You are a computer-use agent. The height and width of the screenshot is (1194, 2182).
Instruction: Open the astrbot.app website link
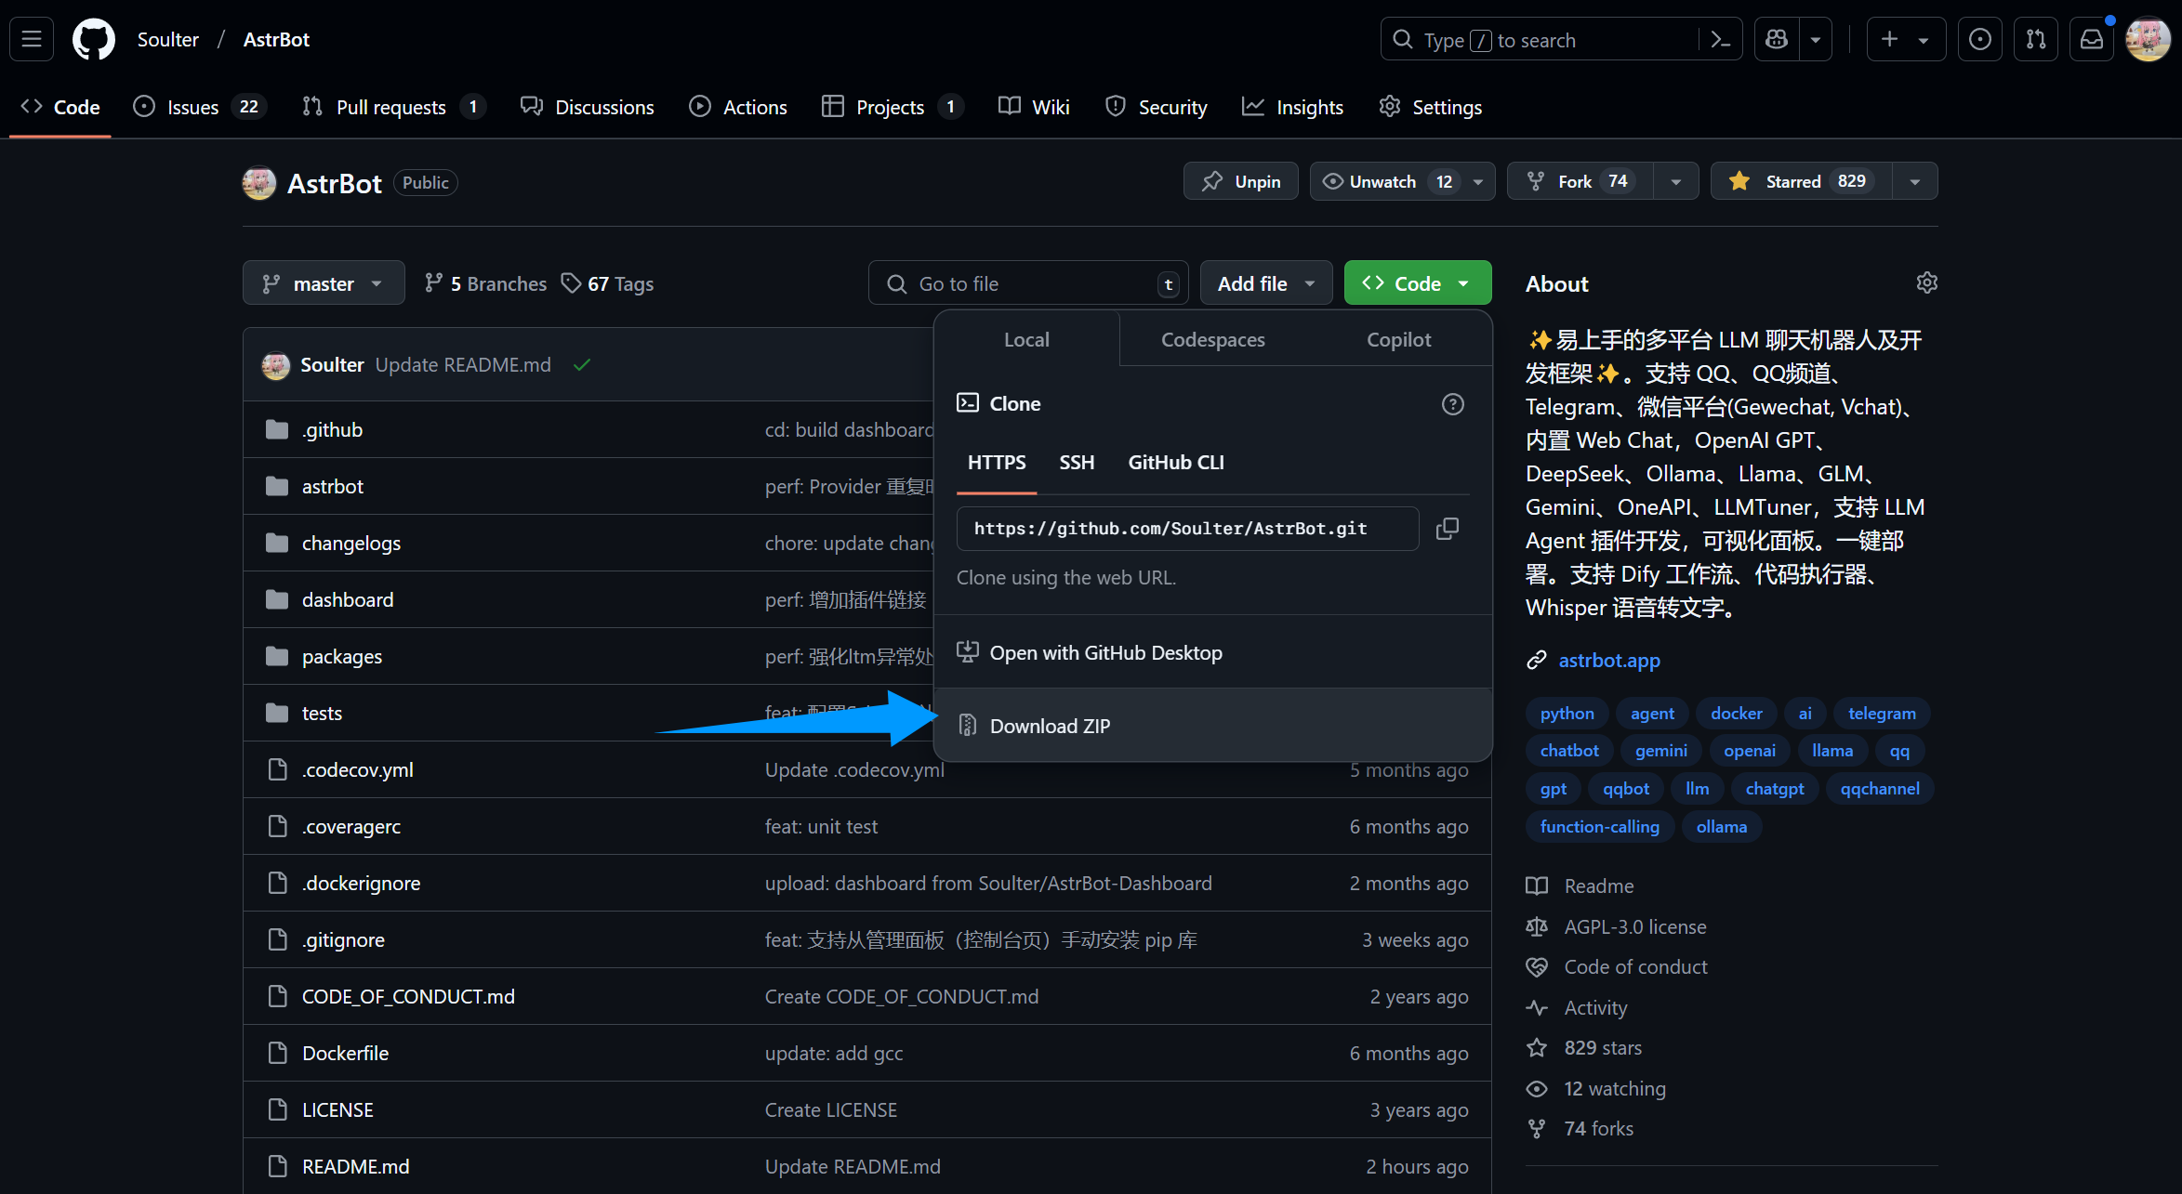click(x=1608, y=661)
